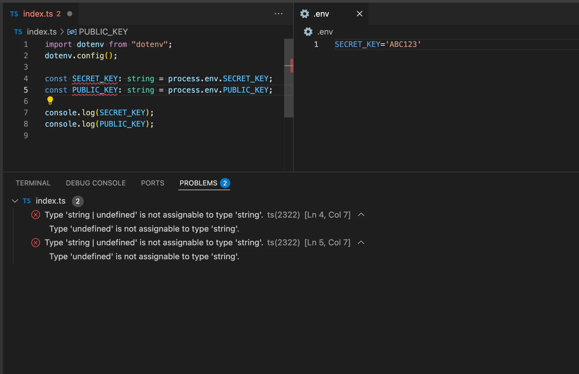The height and width of the screenshot is (374, 579).
Task: Click the gear icon in .env breadcrumb
Action: pos(308,32)
